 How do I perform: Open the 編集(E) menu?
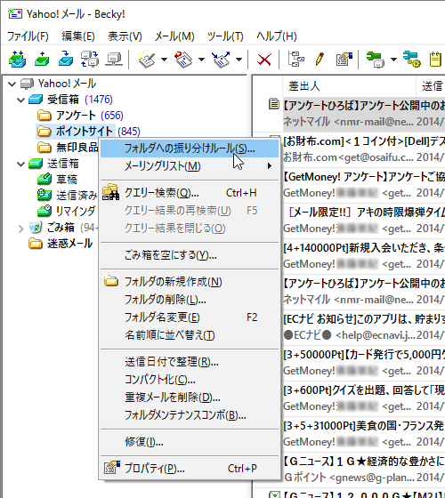coord(78,36)
